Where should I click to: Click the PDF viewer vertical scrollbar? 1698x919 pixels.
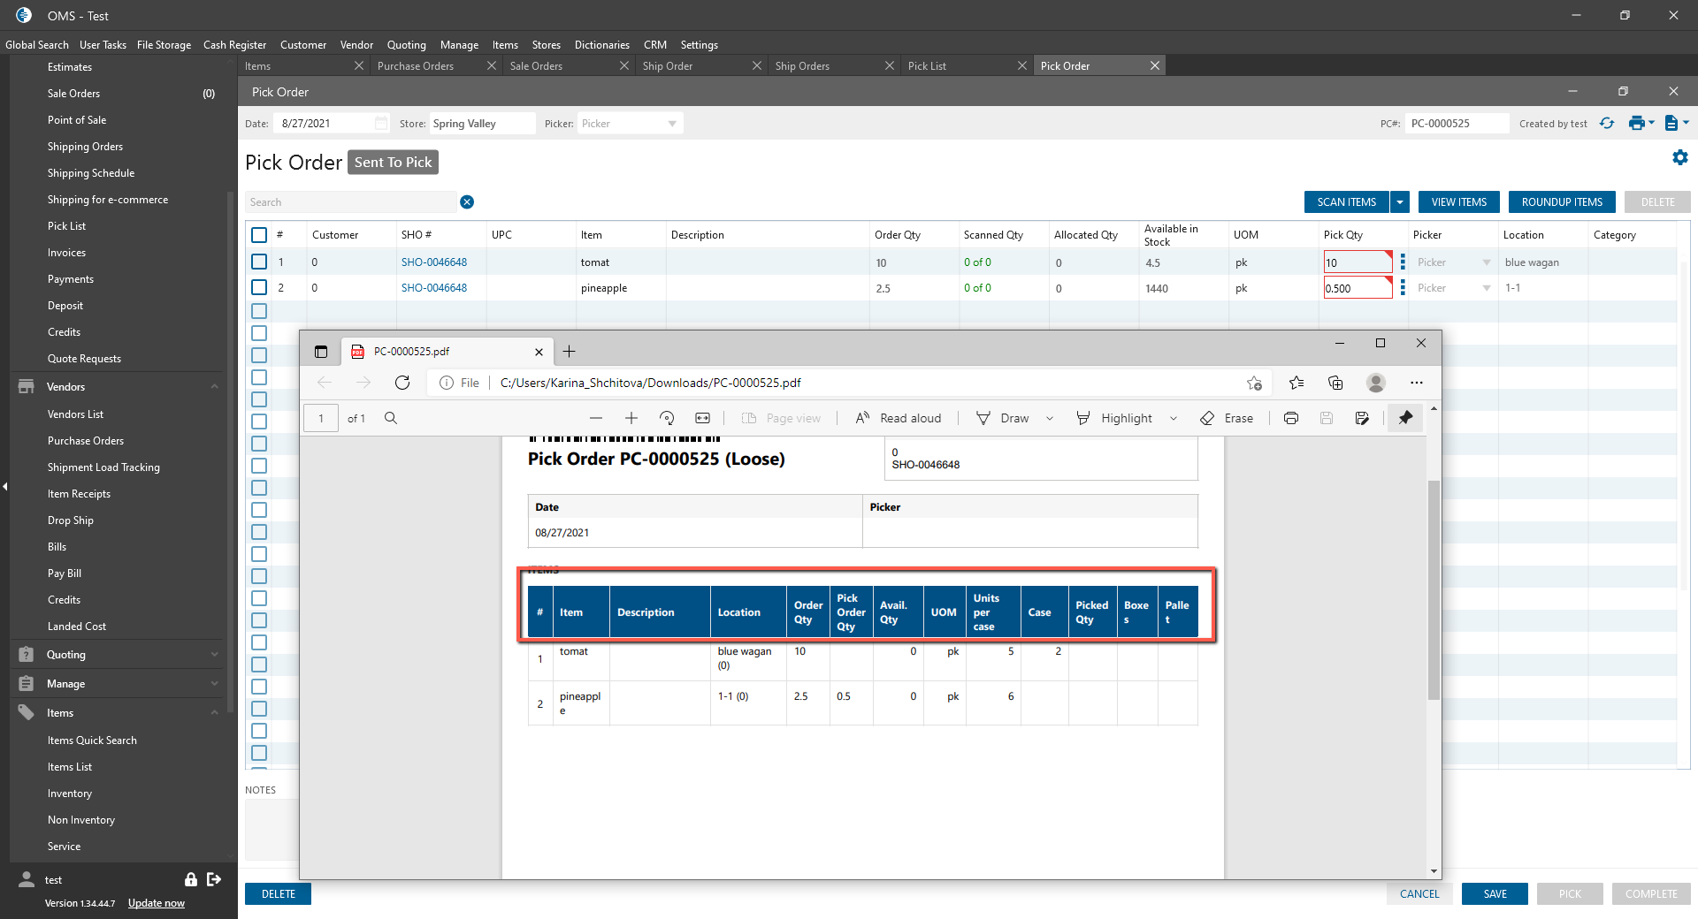pos(1434,589)
